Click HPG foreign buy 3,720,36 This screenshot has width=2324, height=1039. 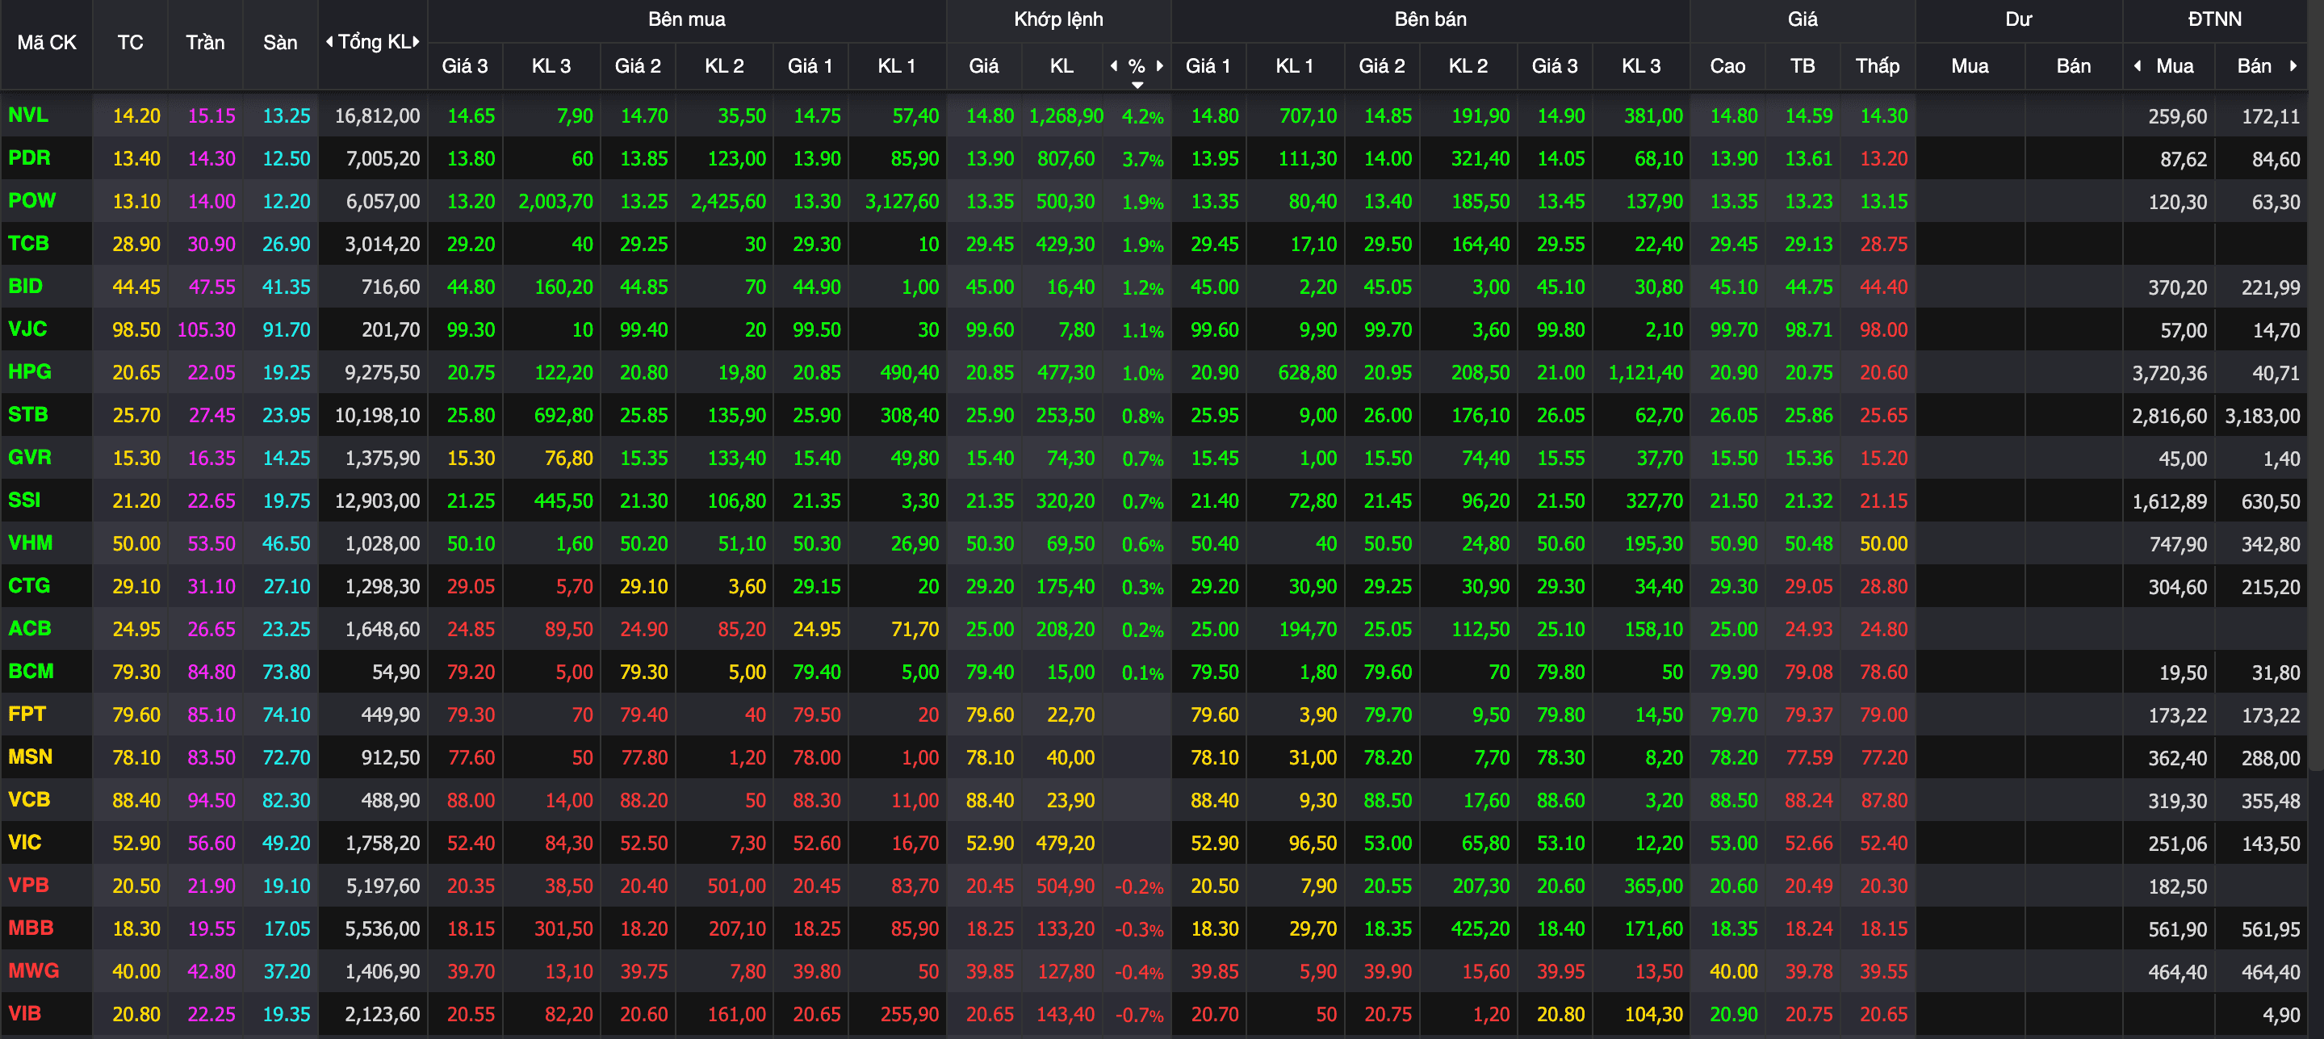coord(2170,374)
